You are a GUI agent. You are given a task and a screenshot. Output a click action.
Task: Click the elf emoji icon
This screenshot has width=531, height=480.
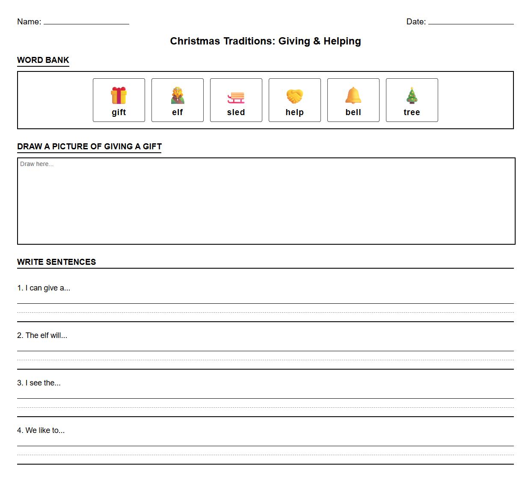177,95
